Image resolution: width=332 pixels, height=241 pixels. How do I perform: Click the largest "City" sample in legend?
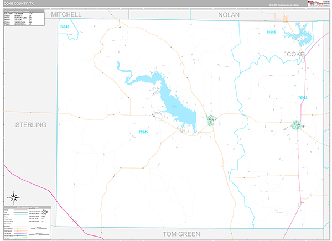[x=45, y=211]
